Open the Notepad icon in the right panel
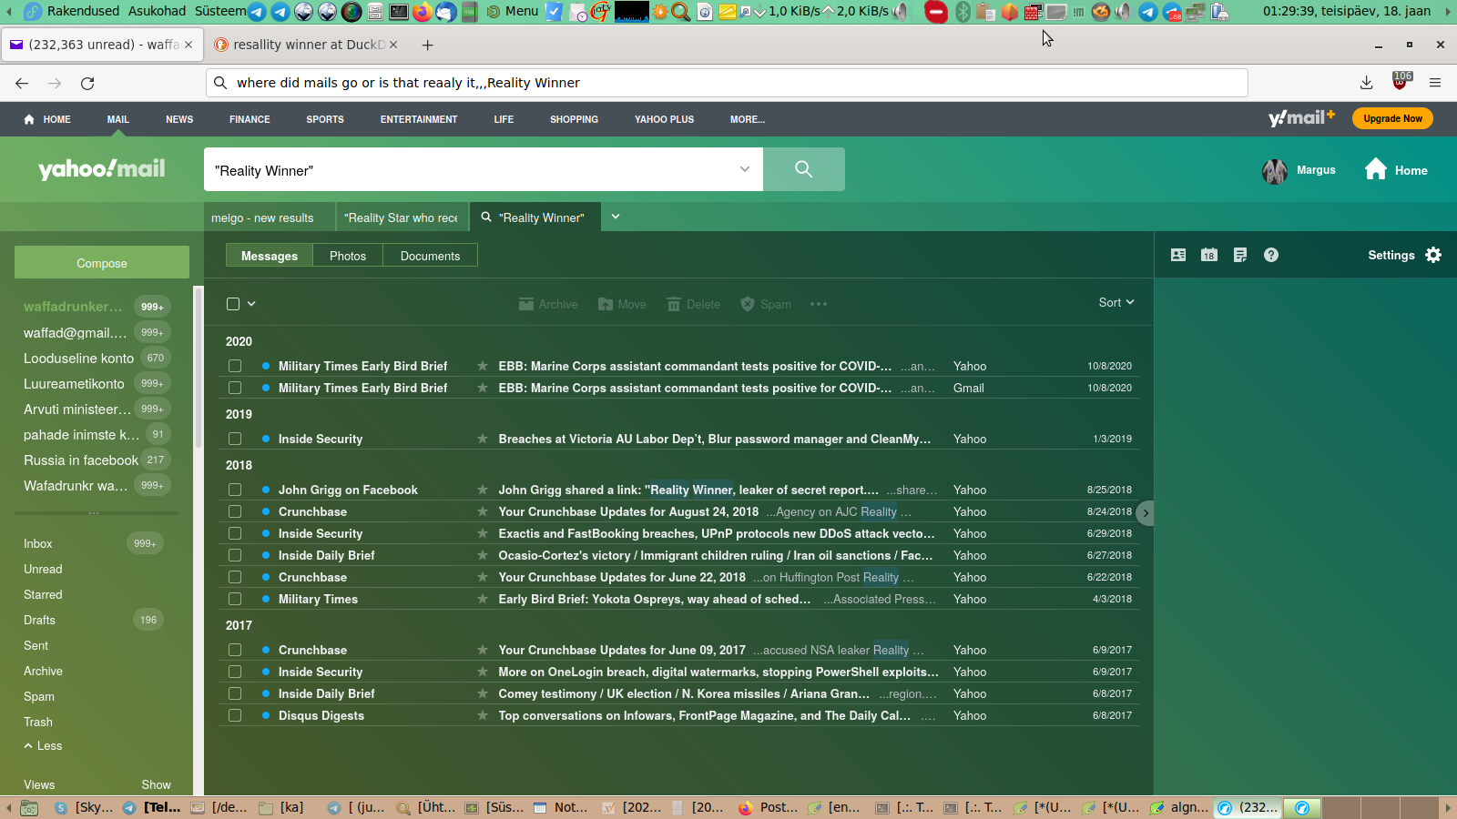 (x=1240, y=255)
